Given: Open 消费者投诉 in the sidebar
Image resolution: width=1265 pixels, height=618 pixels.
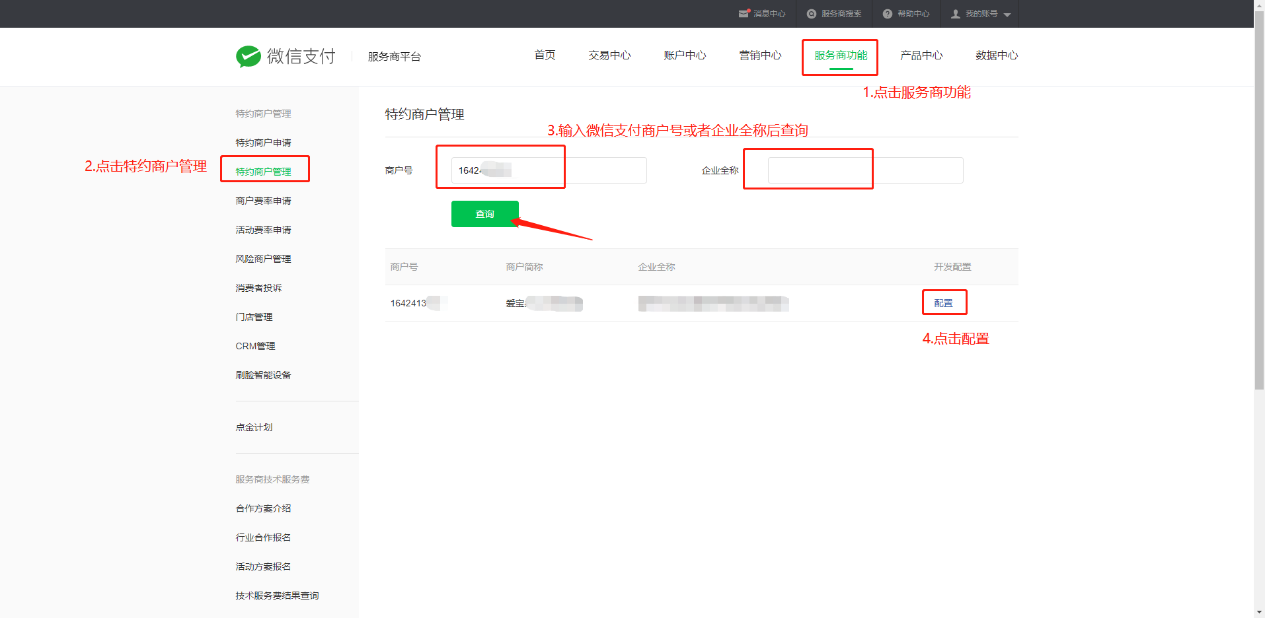Looking at the screenshot, I should (259, 288).
